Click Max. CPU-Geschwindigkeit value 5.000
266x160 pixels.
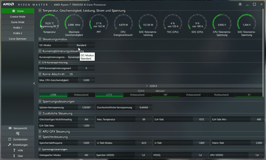86,80
